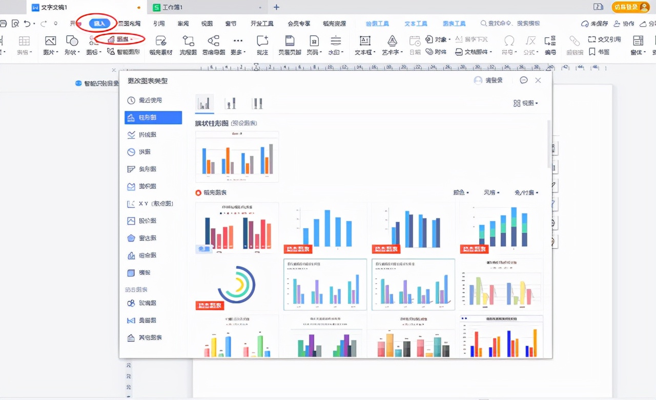
Task: Open the free/paid filter dropdown
Action: [526, 193]
